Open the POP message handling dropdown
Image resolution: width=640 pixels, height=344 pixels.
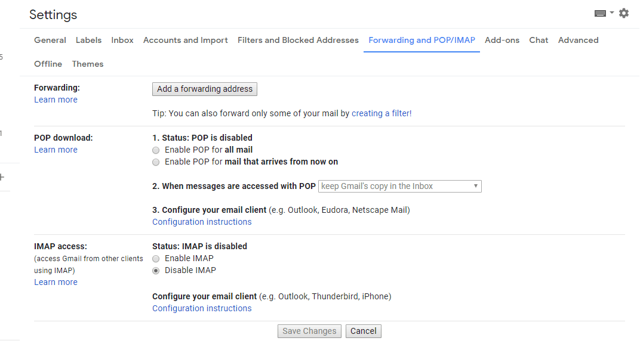399,186
